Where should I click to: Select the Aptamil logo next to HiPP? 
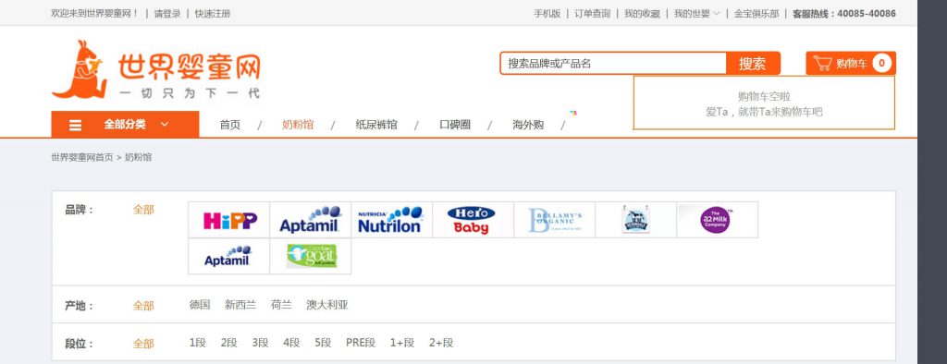311,220
